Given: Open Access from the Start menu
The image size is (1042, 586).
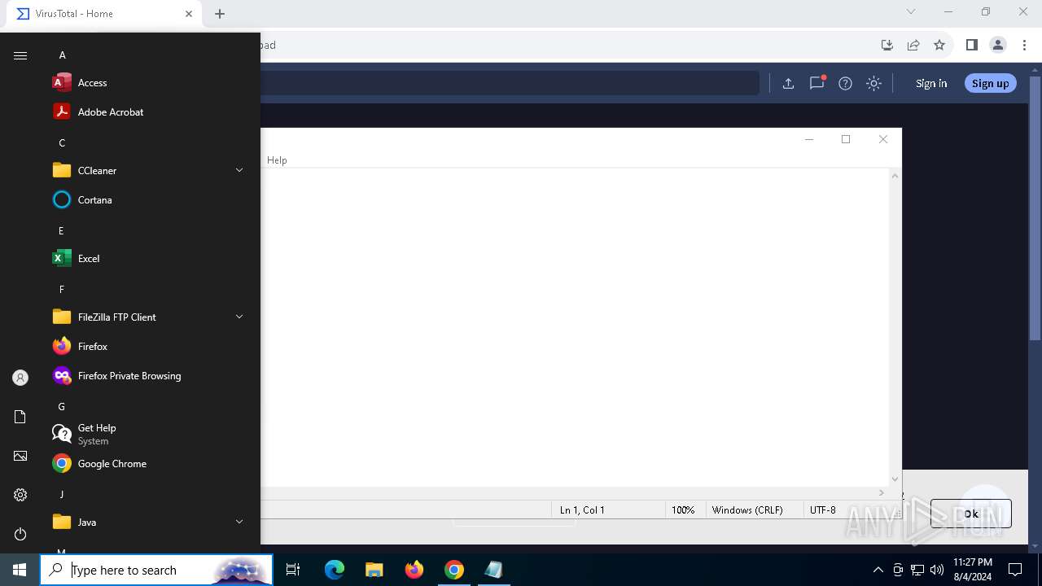Looking at the screenshot, I should point(147,83).
